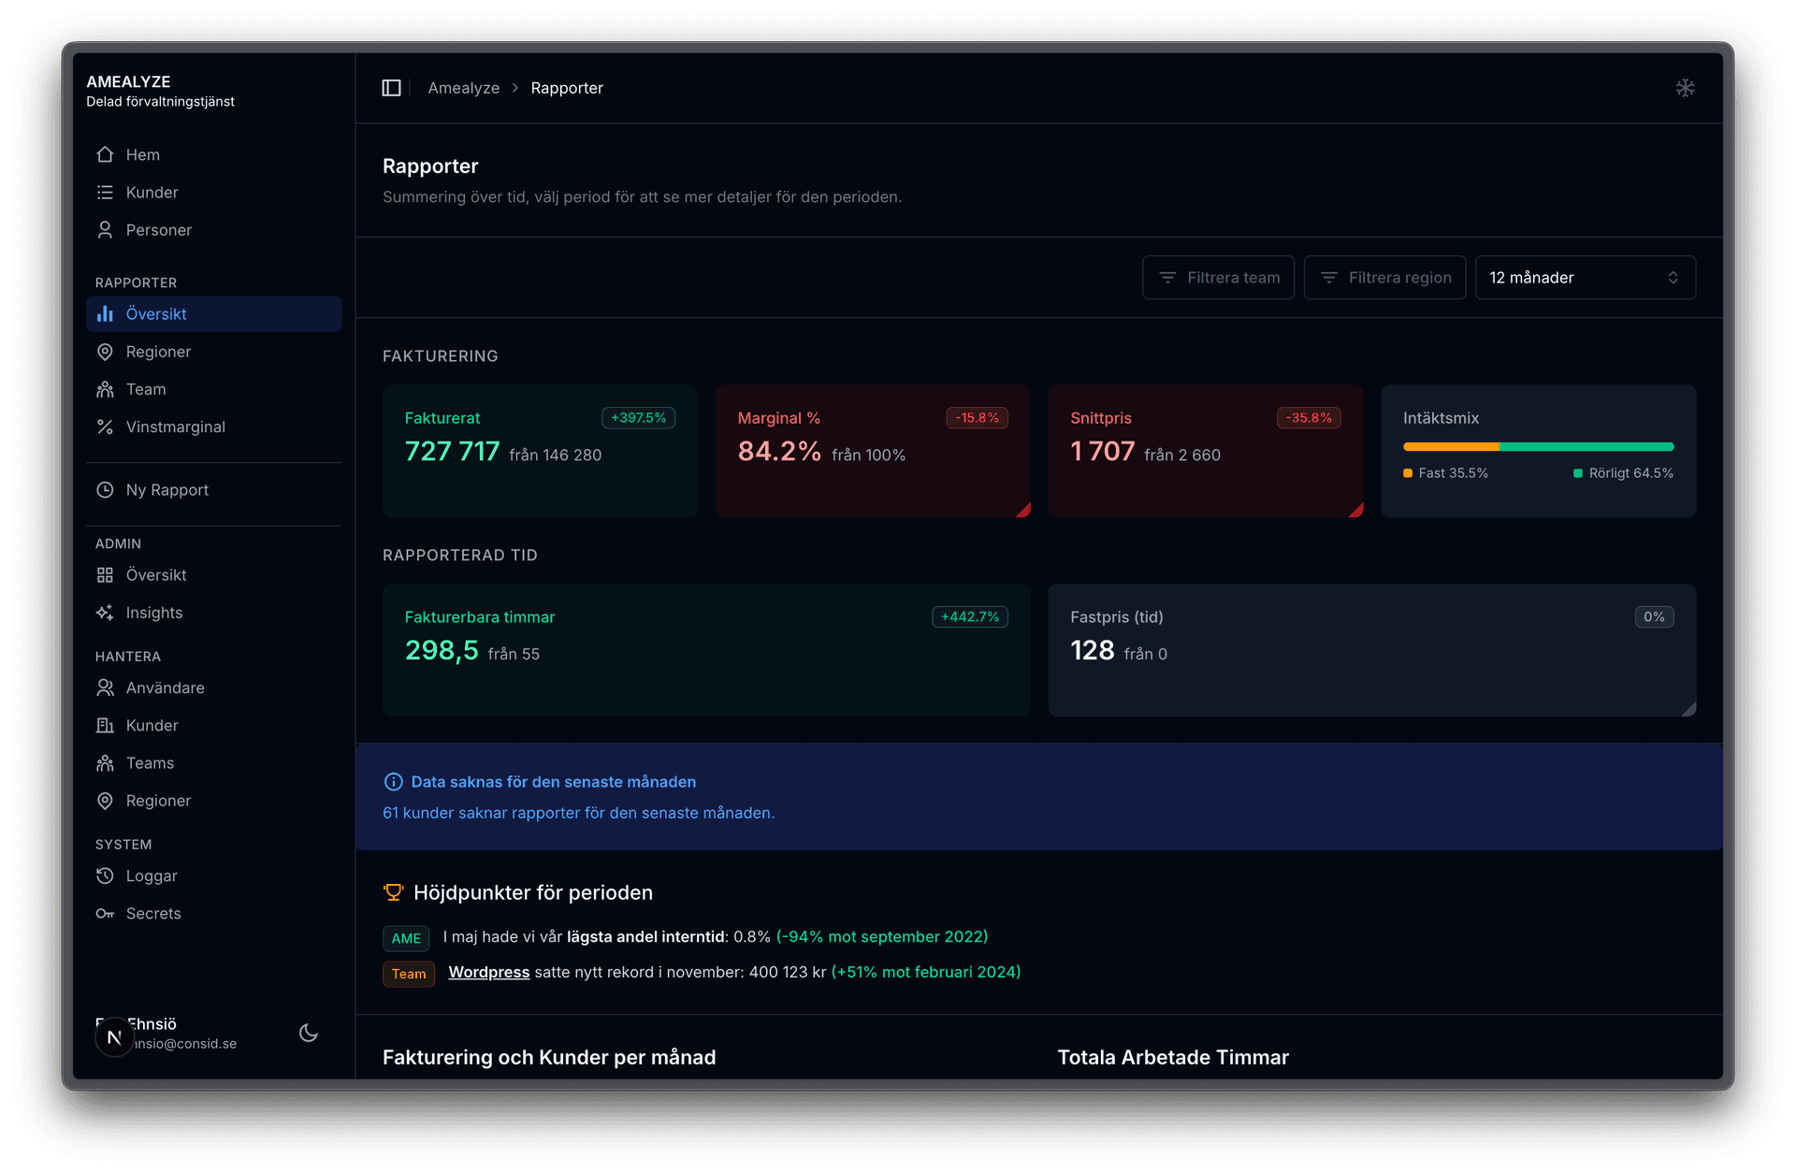The image size is (1796, 1172).
Task: Open the 12 månader period dropdown
Action: pyautogui.click(x=1584, y=278)
